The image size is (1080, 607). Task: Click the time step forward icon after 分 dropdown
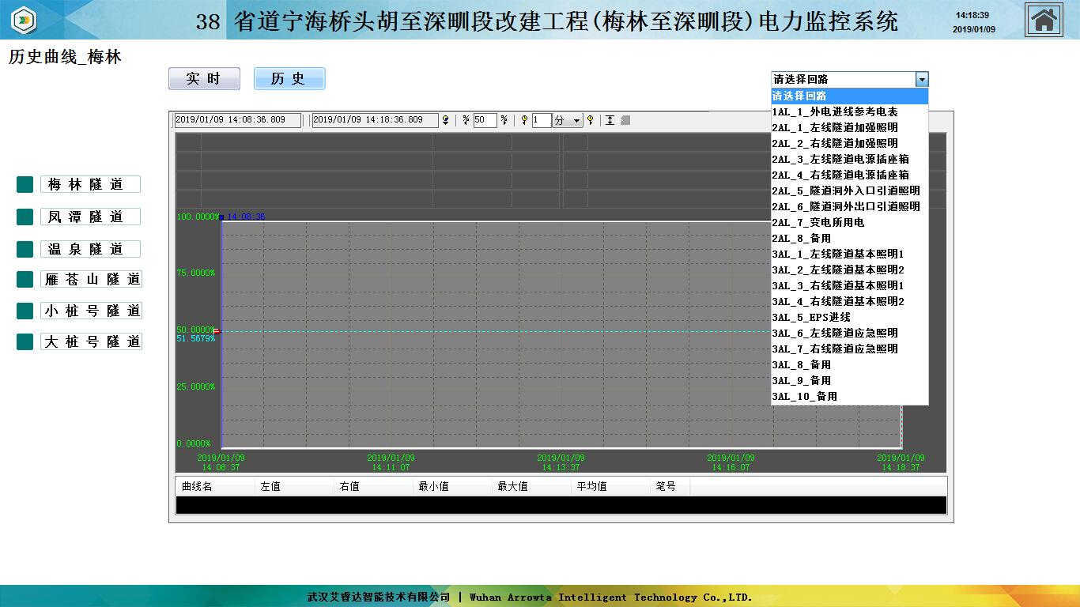pyautogui.click(x=590, y=120)
